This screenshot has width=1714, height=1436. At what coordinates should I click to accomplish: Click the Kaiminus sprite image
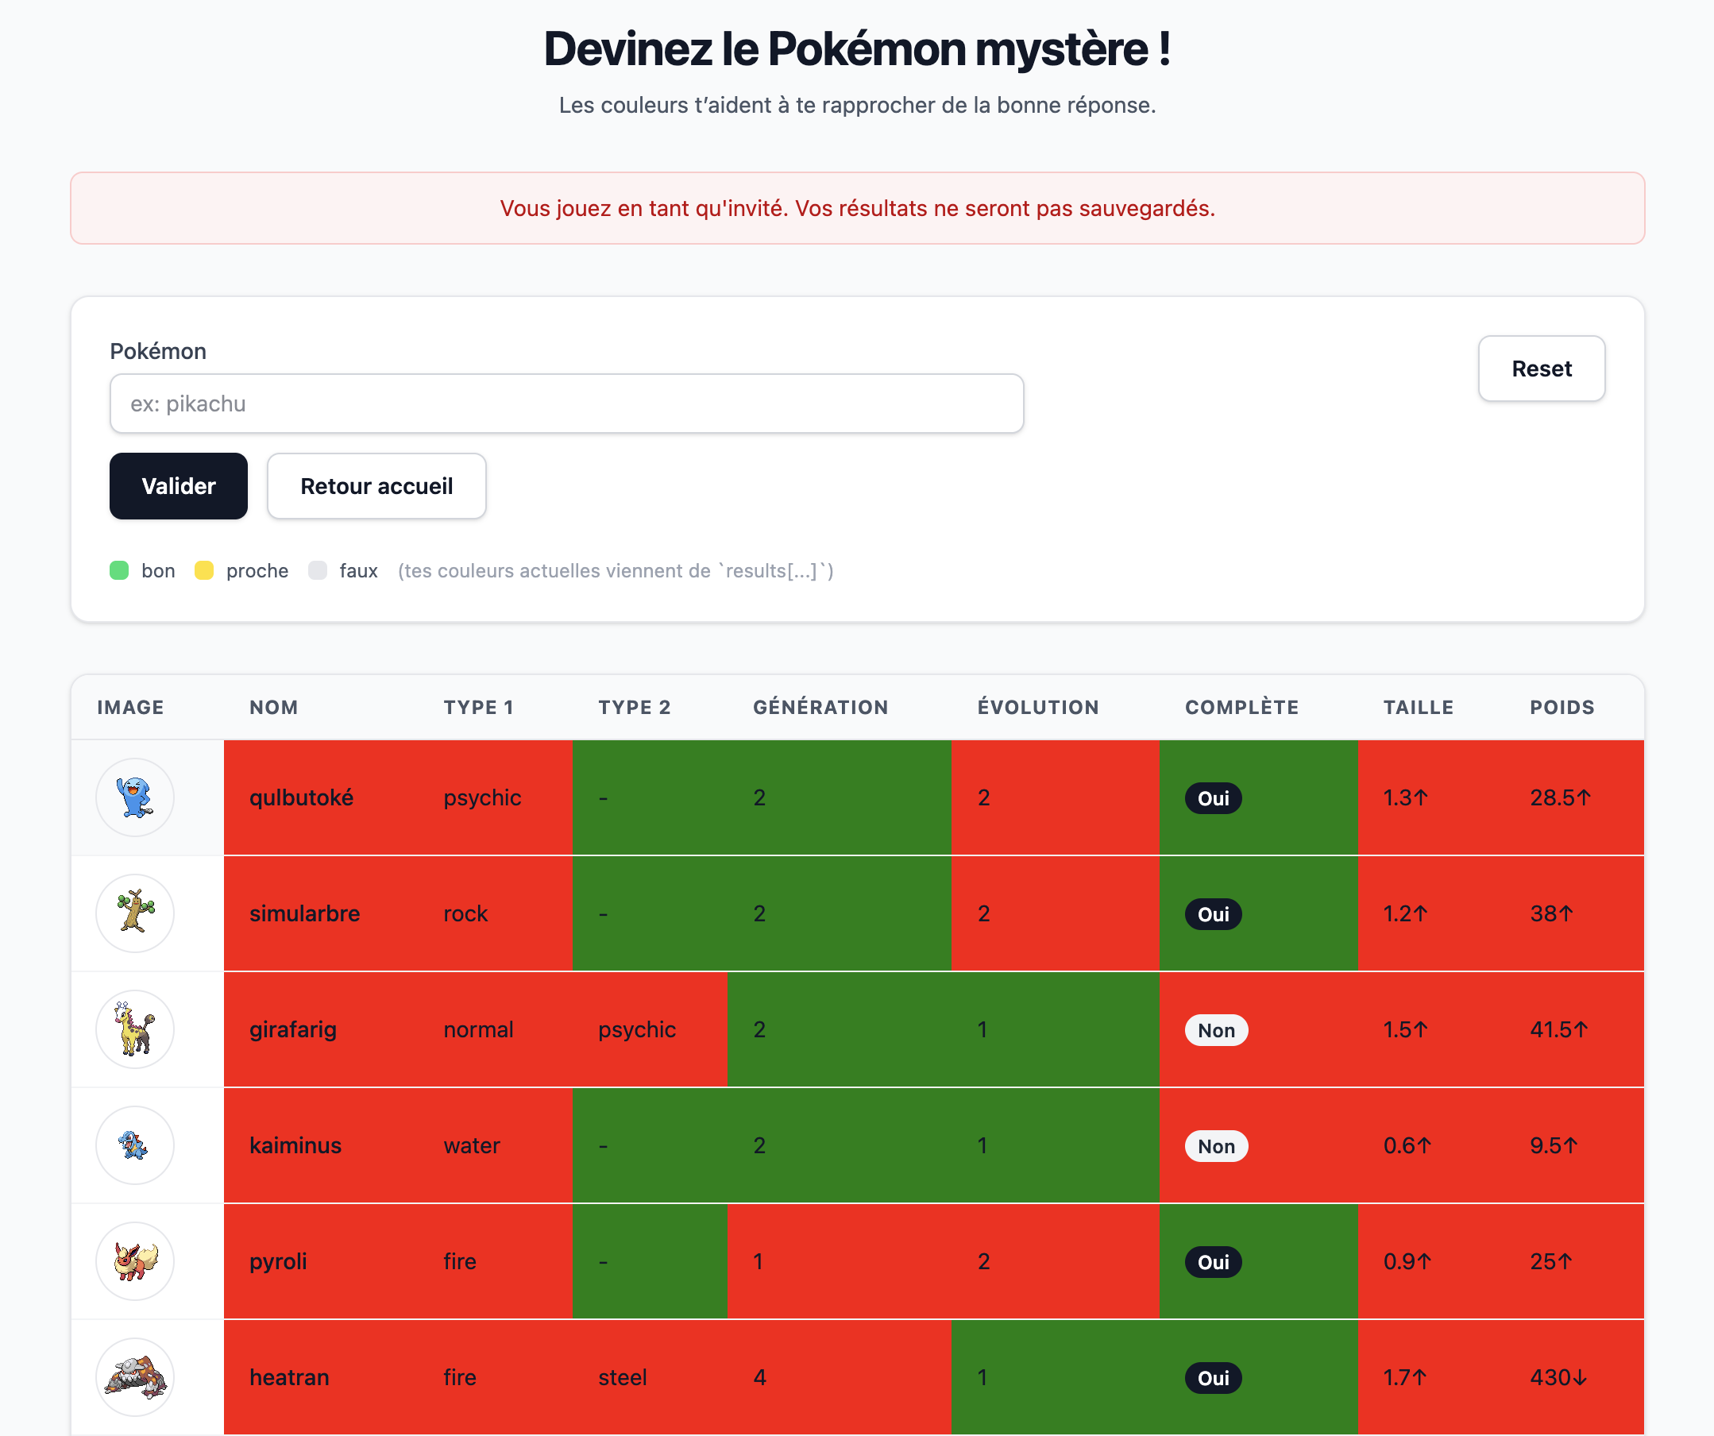click(x=135, y=1145)
